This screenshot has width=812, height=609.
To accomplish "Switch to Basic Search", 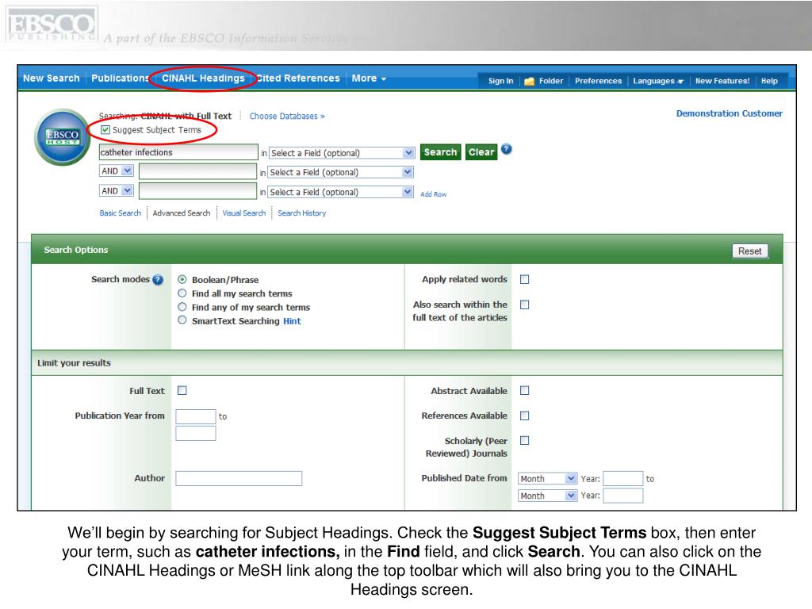I will (x=121, y=213).
